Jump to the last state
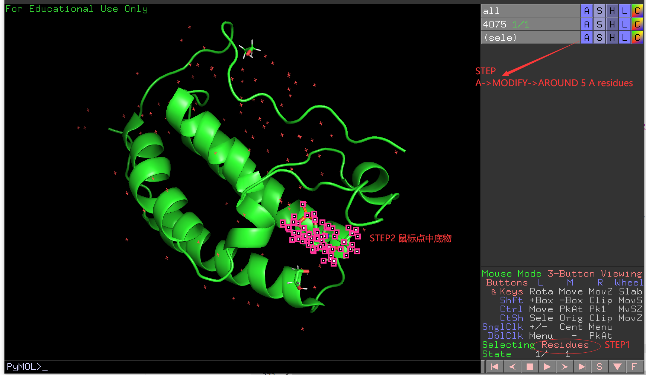 (x=582, y=366)
